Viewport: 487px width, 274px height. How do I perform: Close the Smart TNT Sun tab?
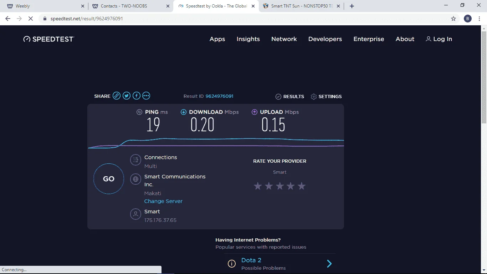(338, 6)
